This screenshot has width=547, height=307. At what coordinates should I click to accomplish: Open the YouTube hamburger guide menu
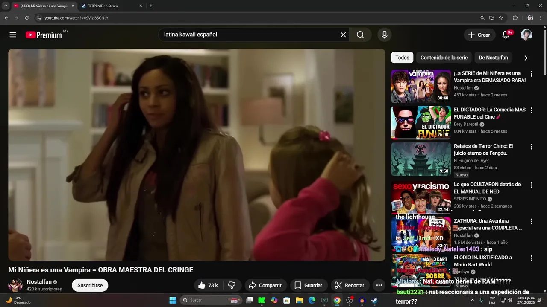(13, 35)
